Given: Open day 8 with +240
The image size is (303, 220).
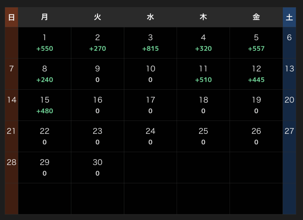Looking at the screenshot, I should (45, 74).
